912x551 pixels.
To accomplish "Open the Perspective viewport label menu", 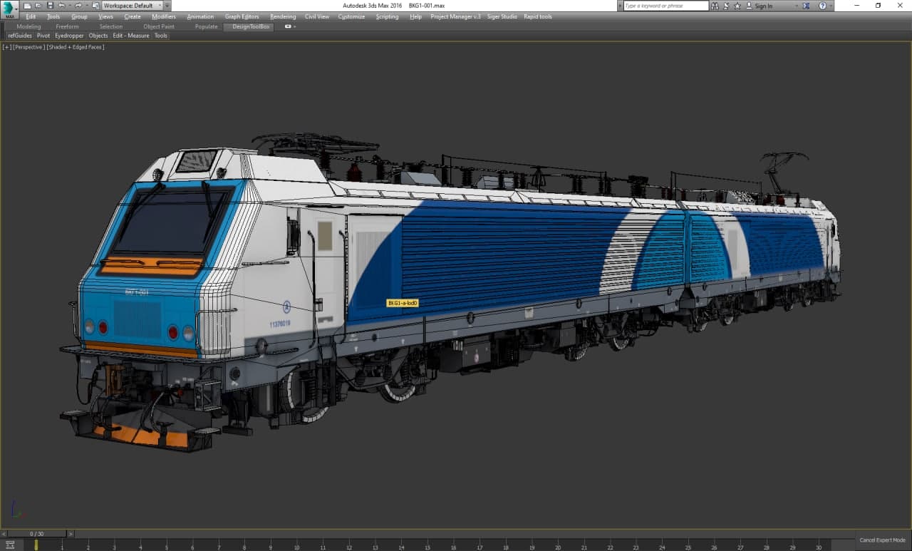I will [x=28, y=47].
